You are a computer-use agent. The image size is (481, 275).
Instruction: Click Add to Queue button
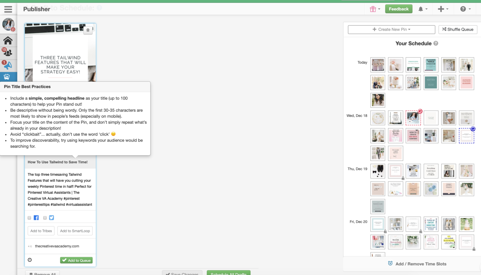(x=76, y=260)
